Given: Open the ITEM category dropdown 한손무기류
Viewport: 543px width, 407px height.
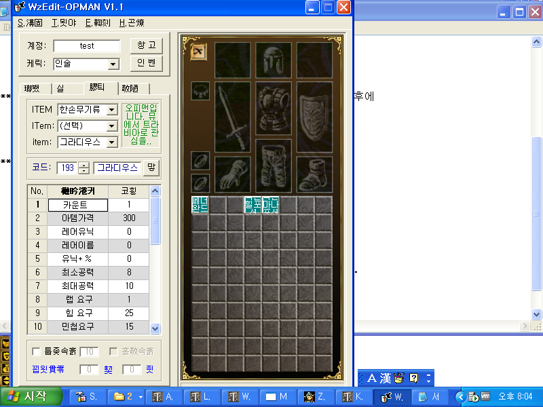Looking at the screenshot, I should click(x=111, y=110).
